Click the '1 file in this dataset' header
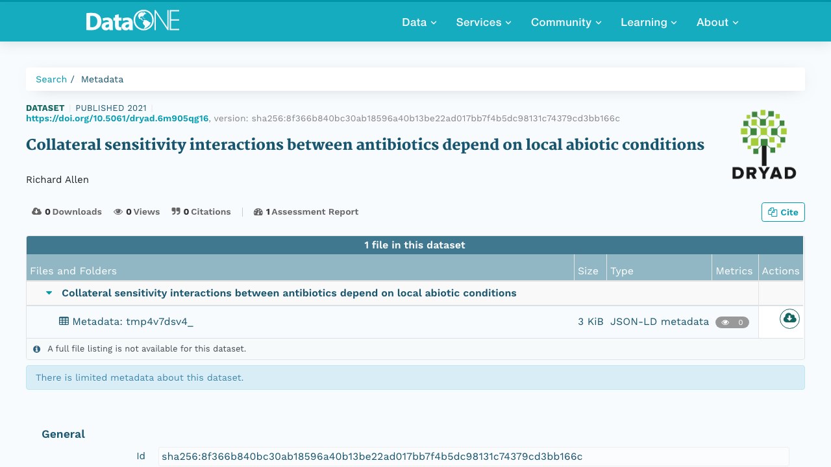This screenshot has height=467, width=831. pos(415,245)
